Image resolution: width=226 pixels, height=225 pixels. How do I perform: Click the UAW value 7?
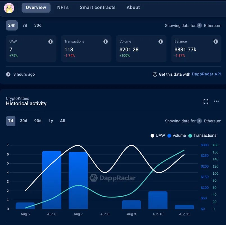11,50
